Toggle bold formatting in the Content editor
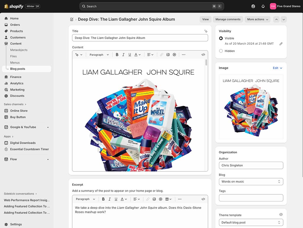303x228 pixels. (117, 55)
